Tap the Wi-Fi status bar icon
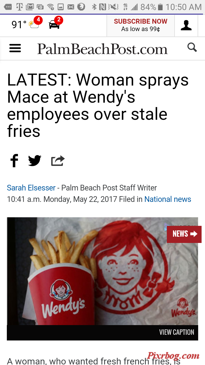The width and height of the screenshot is (205, 365). tap(51, 7)
